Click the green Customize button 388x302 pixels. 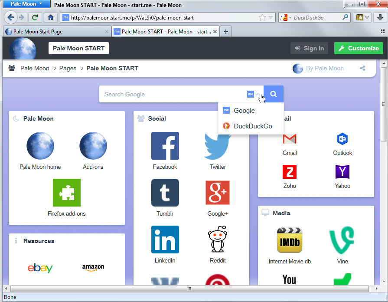pos(359,48)
